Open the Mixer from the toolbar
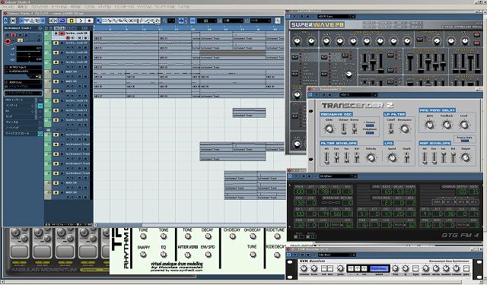 point(43,21)
